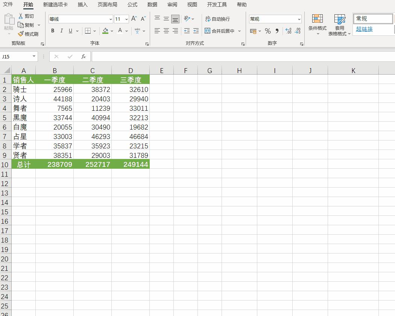Click the Cut (剪切) scissors icon
Viewport: 395px width, 316px height.
[x=21, y=16]
